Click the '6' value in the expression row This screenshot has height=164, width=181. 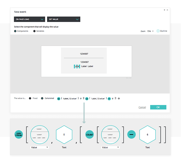112,99
